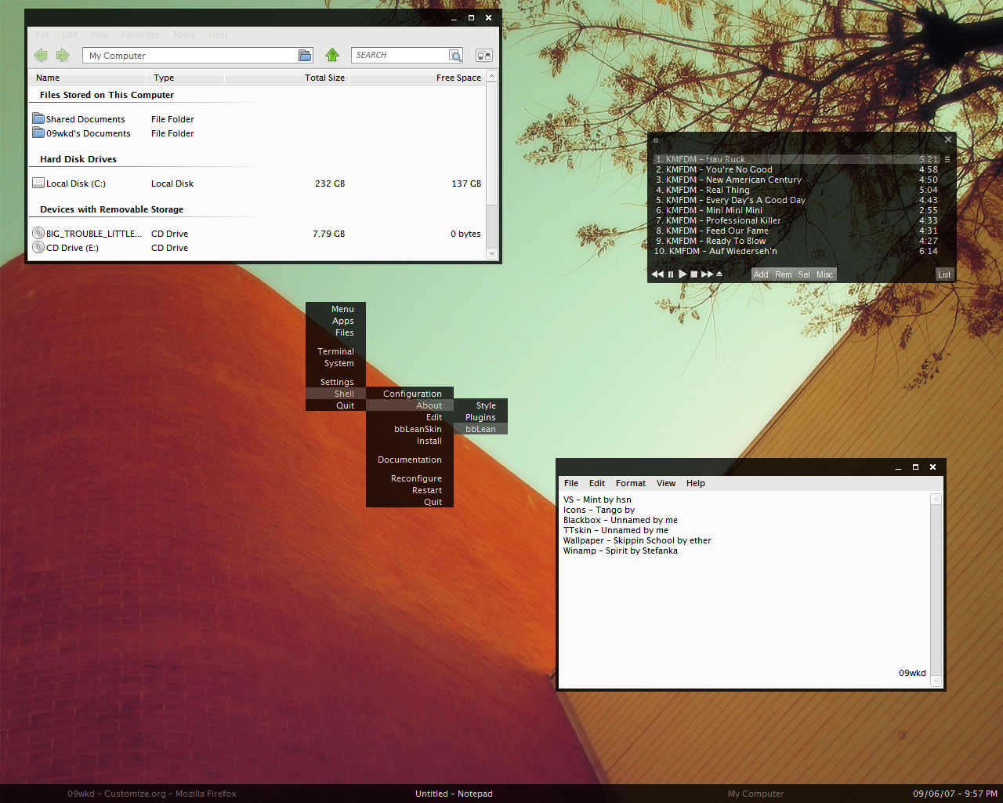Sort by the Free Space column header
1003x803 pixels.
click(417, 78)
